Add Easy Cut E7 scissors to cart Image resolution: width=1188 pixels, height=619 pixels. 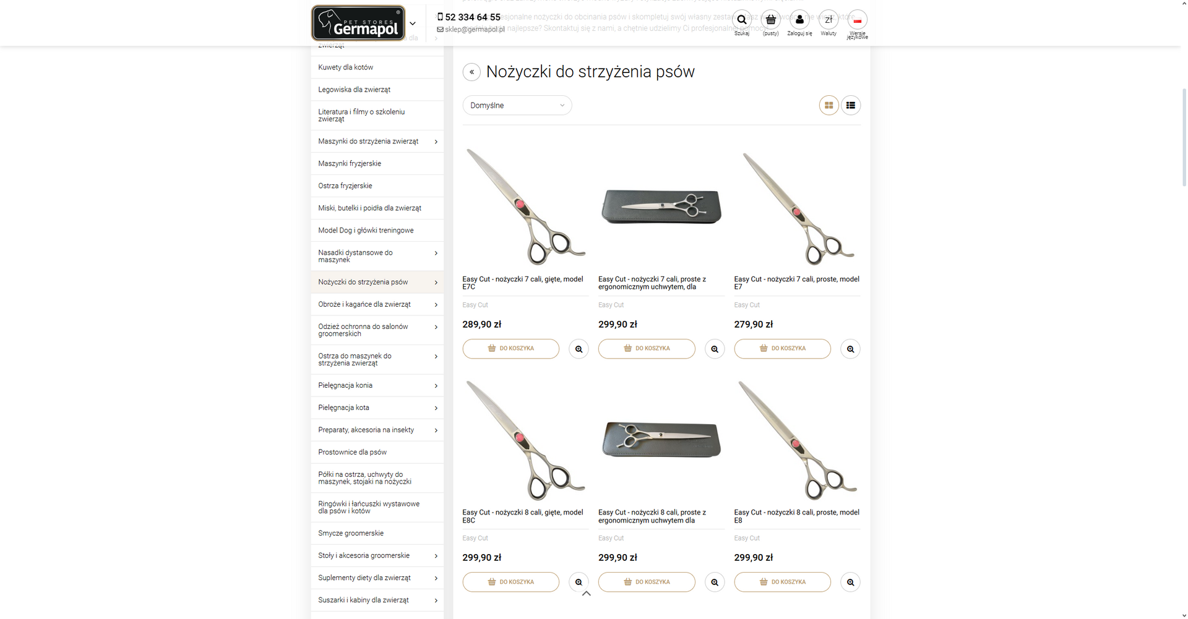pos(783,349)
